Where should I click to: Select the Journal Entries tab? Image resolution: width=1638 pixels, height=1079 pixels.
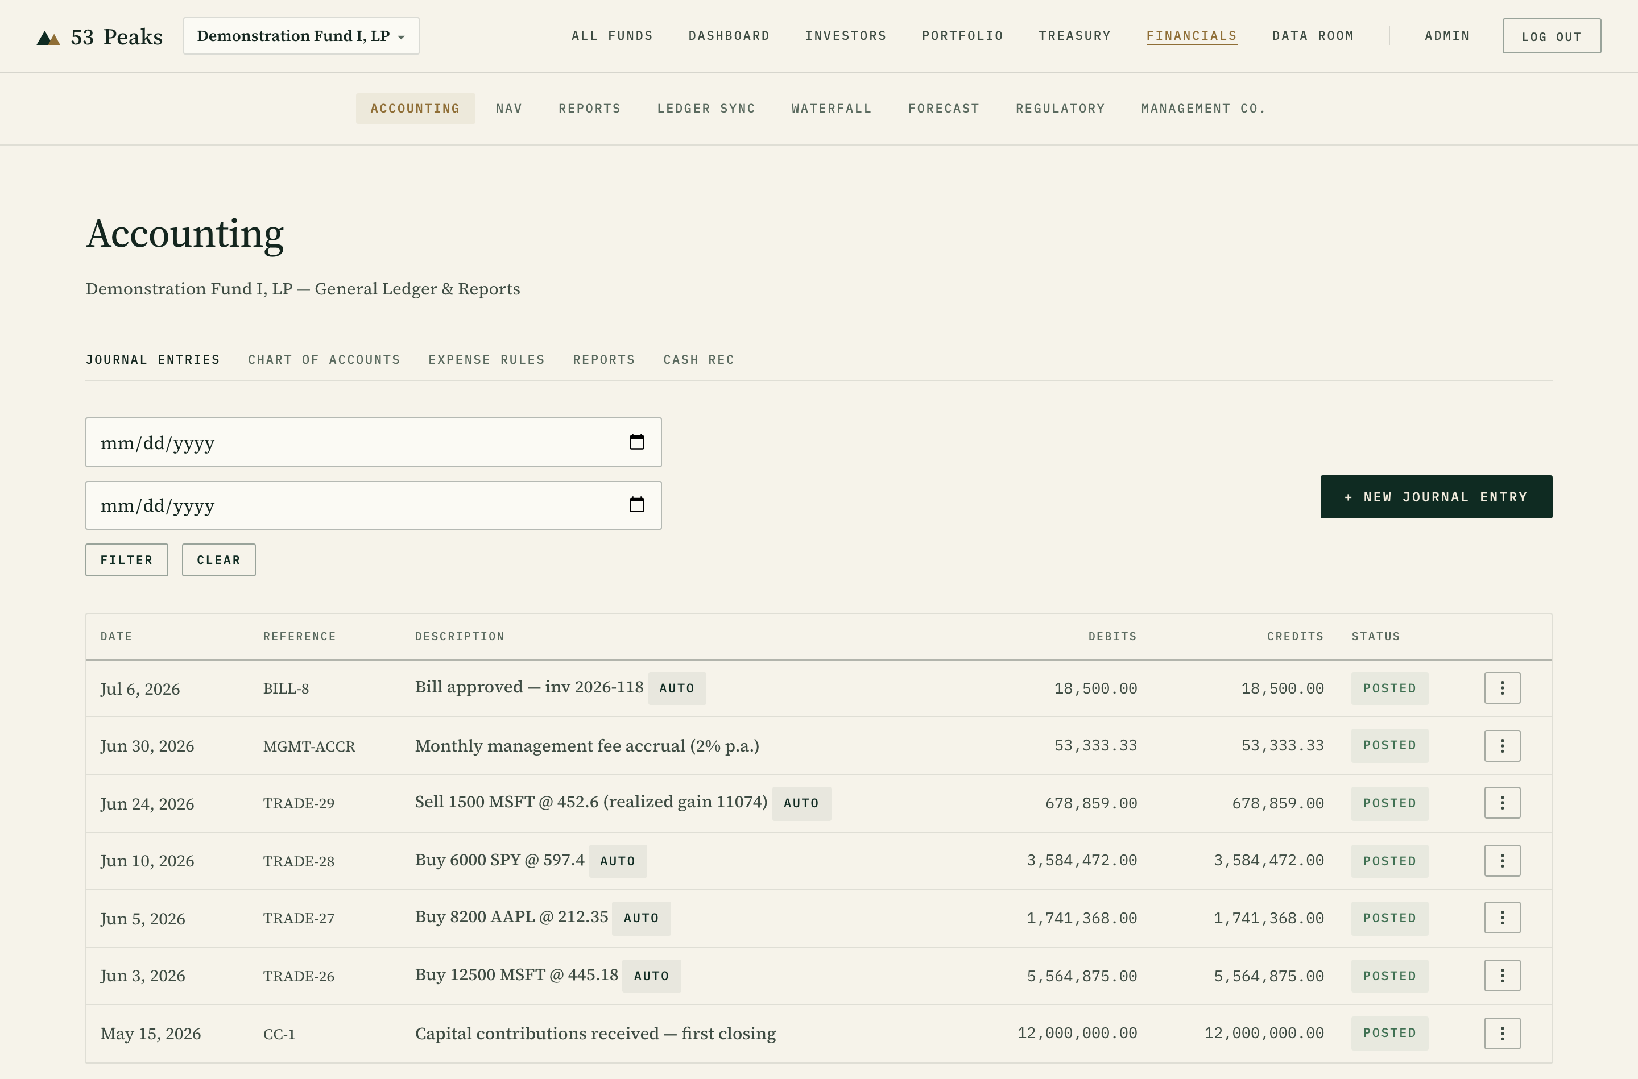click(x=153, y=360)
